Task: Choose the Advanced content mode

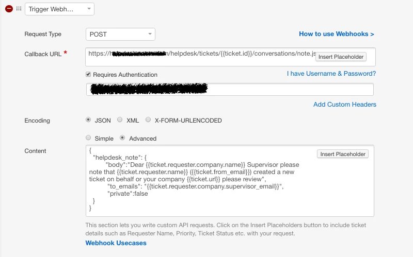Action: [122, 138]
